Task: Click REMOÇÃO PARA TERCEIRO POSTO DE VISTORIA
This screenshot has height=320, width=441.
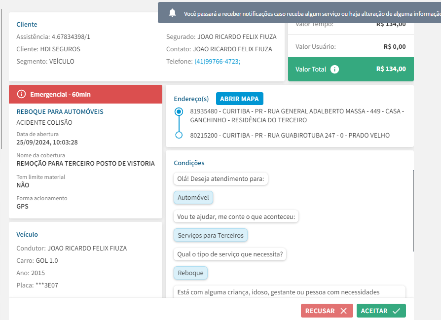Action: [x=85, y=163]
